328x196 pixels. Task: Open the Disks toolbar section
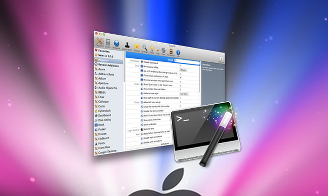coord(108,43)
